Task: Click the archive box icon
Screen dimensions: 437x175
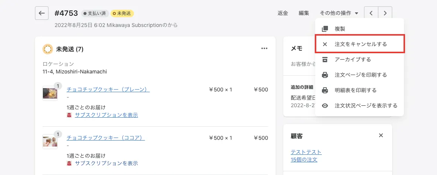Action: click(x=325, y=60)
